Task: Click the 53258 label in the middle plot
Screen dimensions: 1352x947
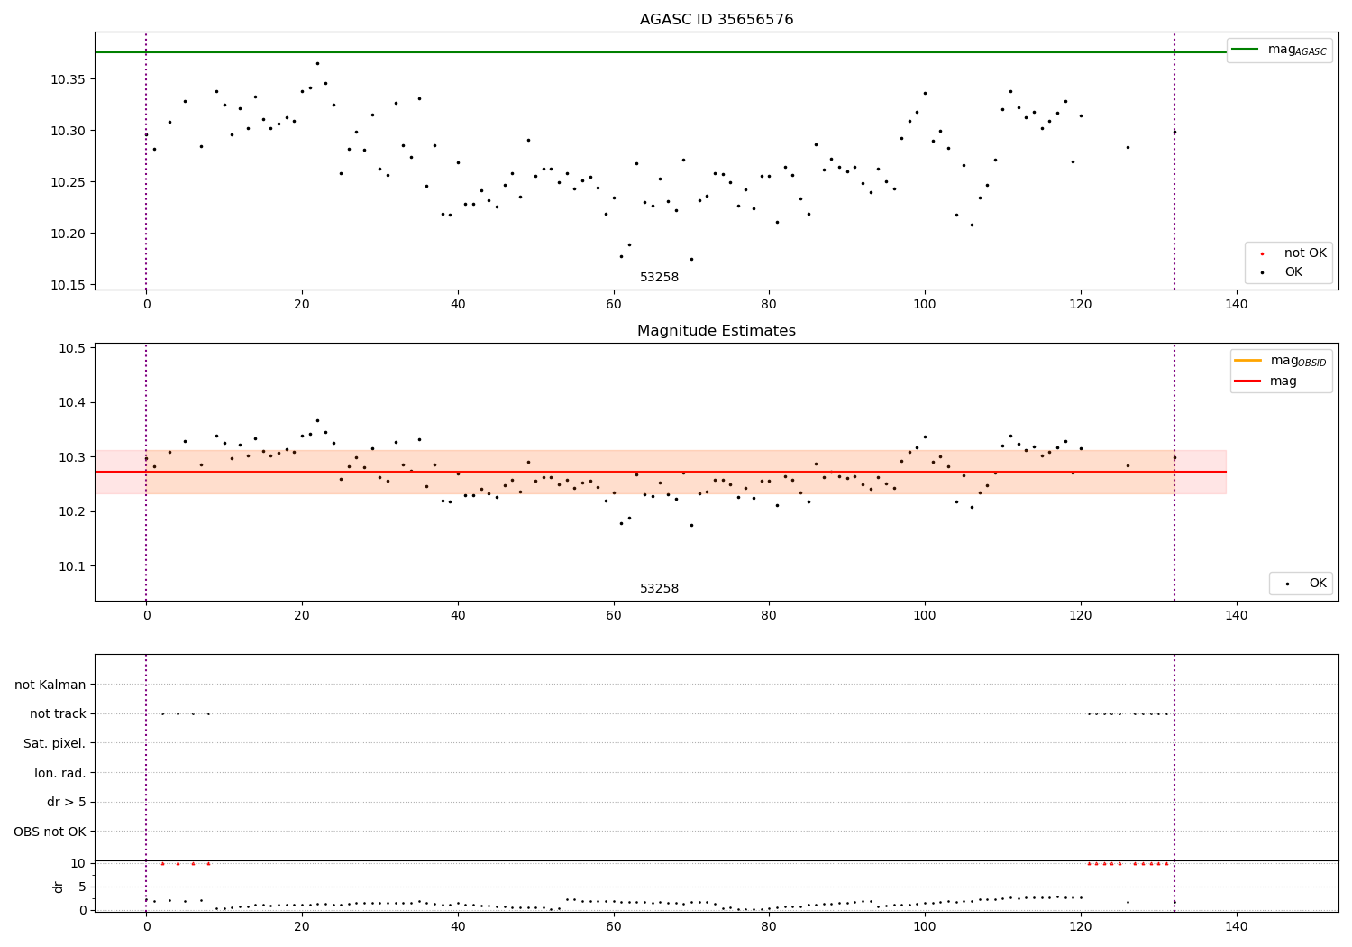Action: (x=660, y=589)
